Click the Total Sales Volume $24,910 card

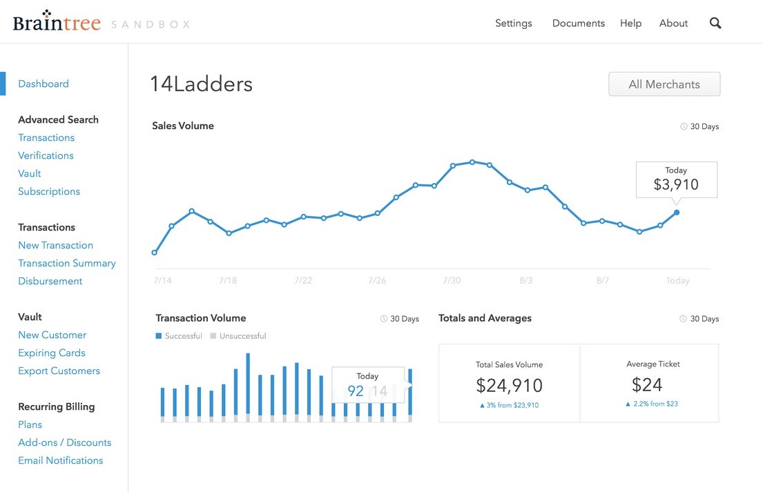(509, 384)
